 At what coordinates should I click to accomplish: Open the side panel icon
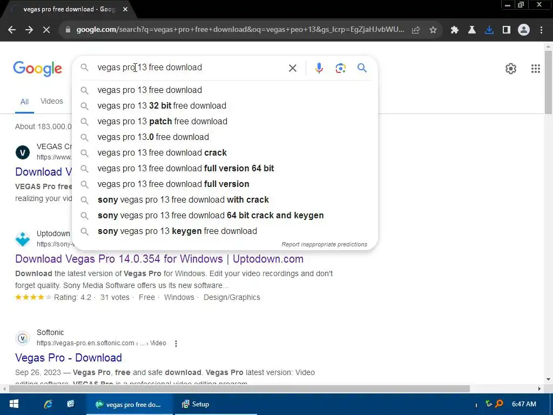coord(507,30)
